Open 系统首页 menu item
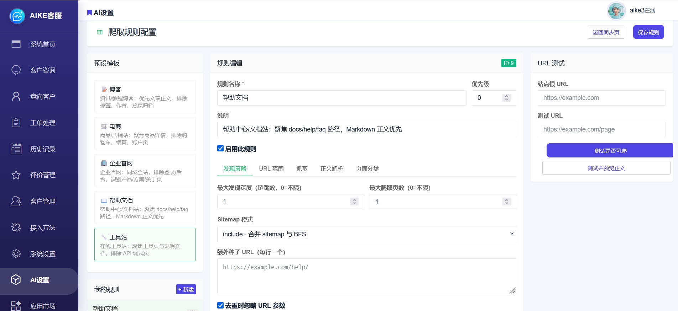 [x=39, y=44]
